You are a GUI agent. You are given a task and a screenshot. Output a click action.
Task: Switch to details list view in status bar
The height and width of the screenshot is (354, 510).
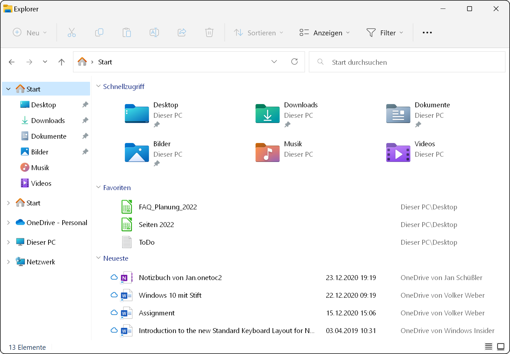(488, 346)
